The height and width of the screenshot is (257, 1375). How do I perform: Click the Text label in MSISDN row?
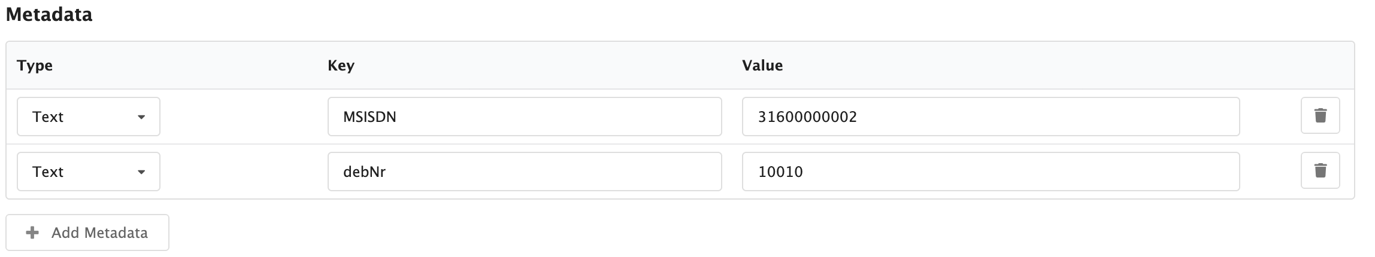48,117
